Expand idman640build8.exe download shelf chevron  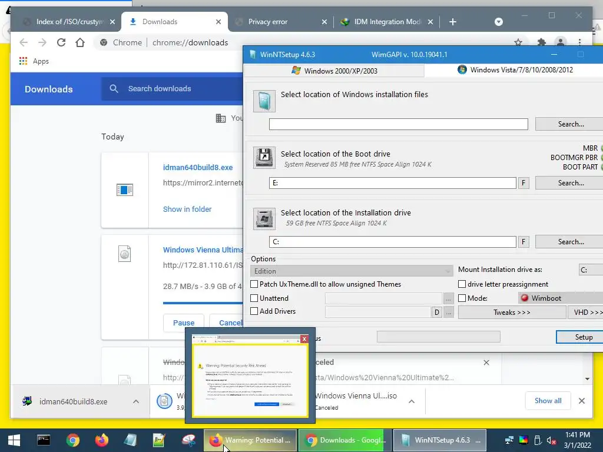[x=136, y=401]
